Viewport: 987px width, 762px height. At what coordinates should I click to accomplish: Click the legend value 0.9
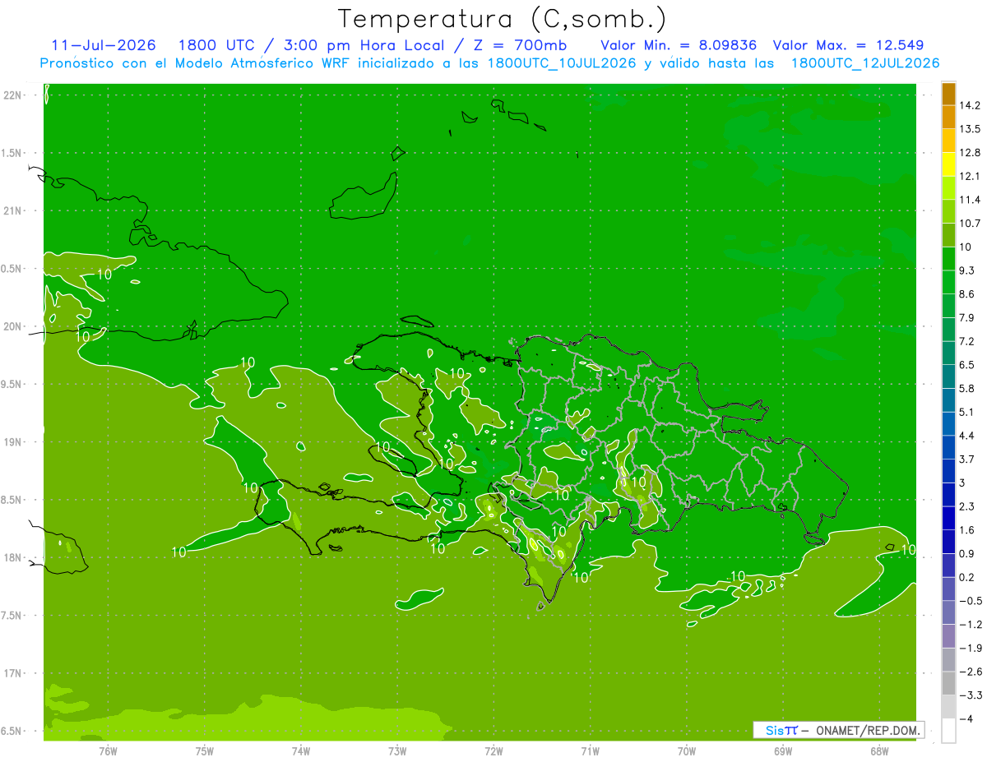pos(968,553)
